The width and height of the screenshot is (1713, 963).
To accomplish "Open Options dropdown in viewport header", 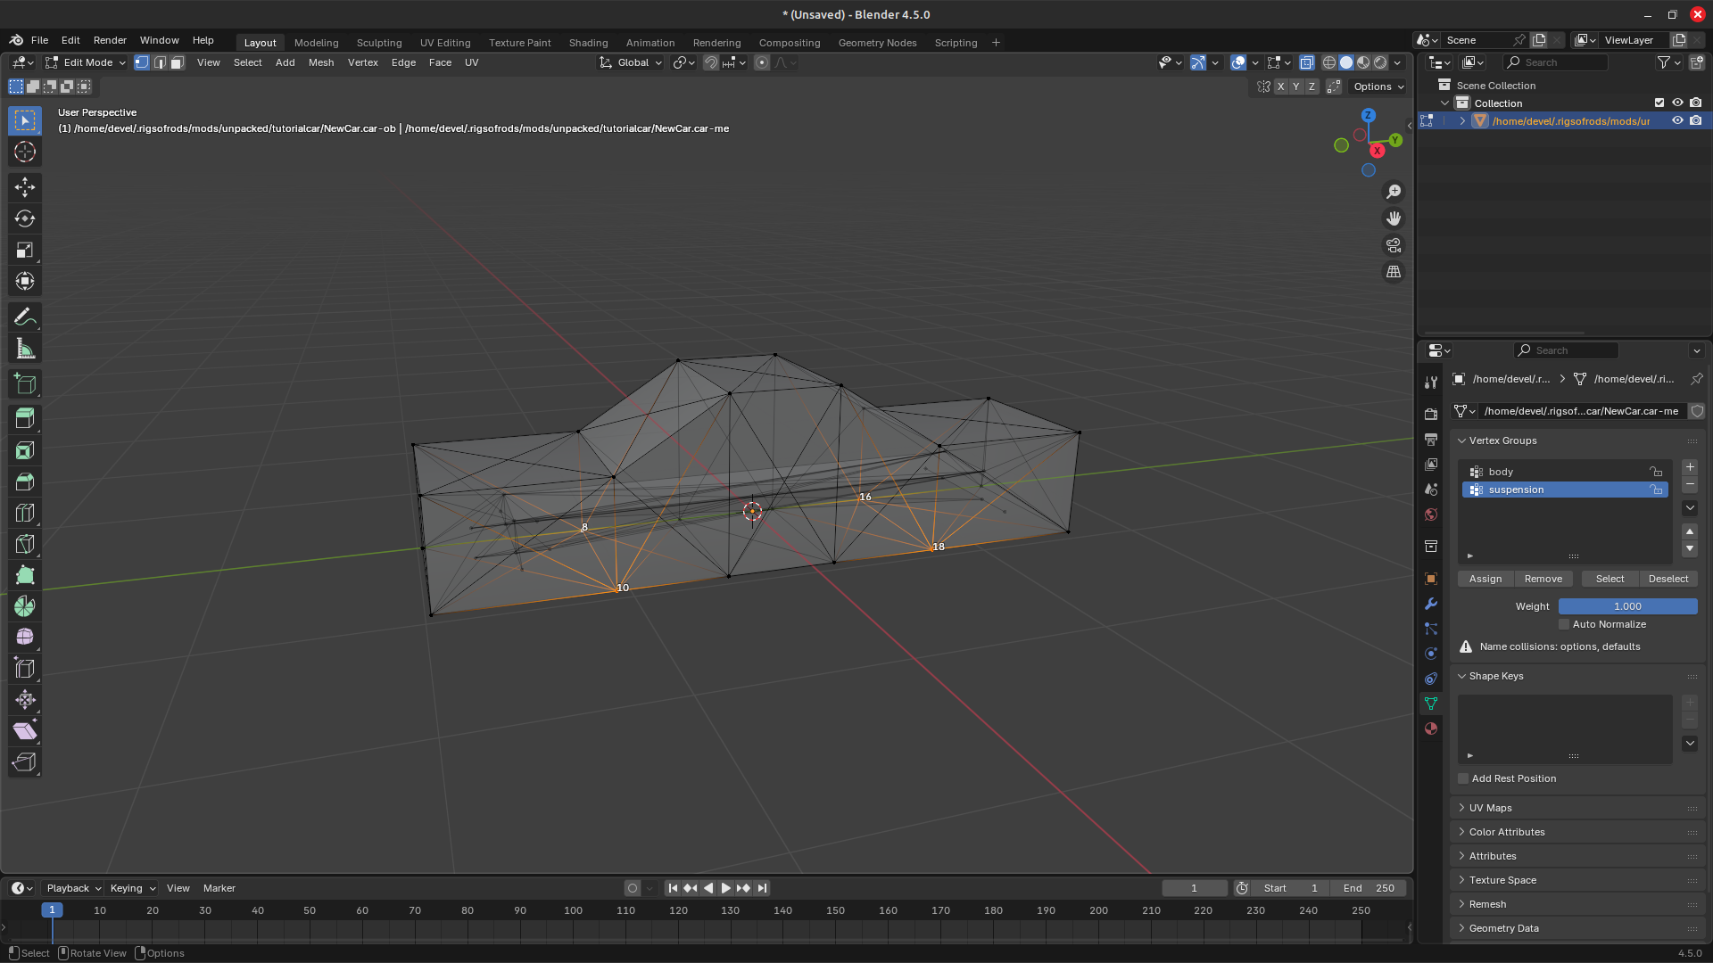I will (1378, 86).
